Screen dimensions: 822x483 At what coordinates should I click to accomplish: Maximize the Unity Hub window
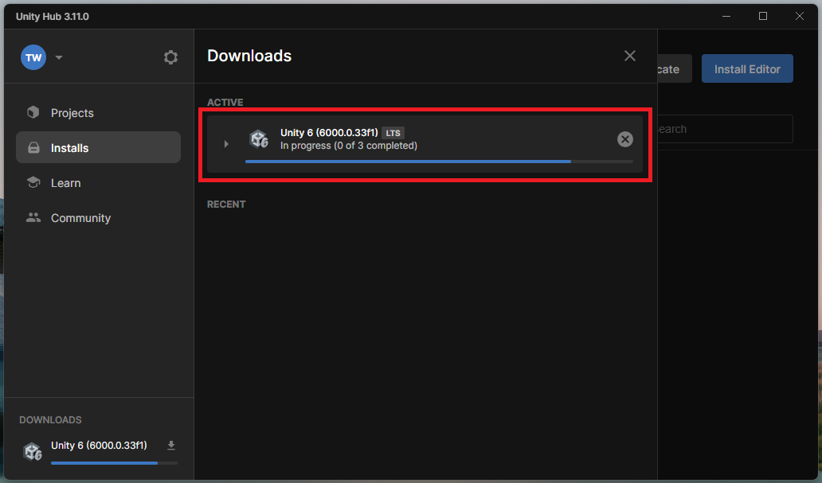(763, 16)
